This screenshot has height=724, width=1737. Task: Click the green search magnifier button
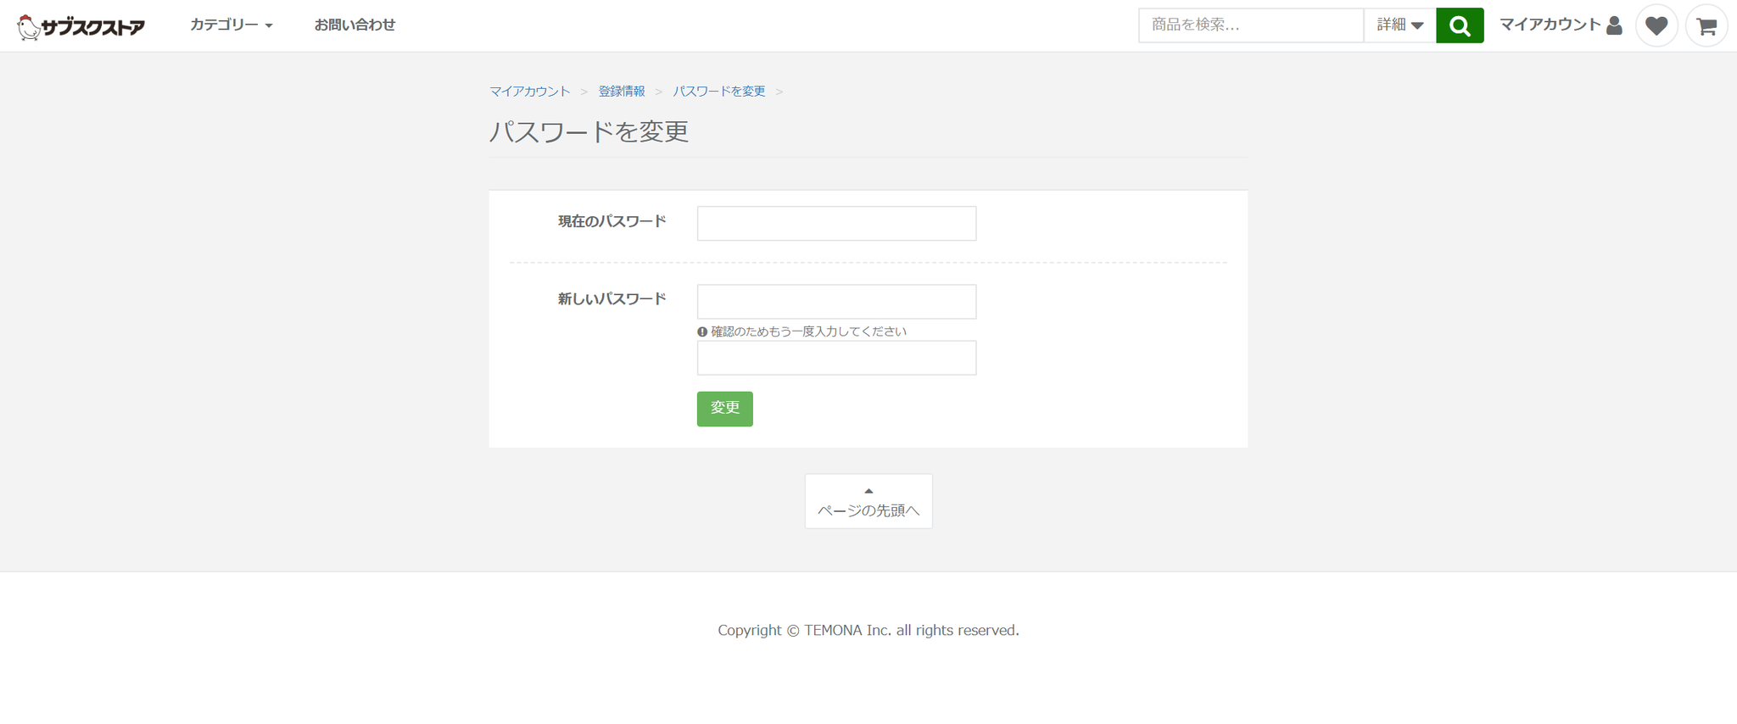tap(1460, 25)
